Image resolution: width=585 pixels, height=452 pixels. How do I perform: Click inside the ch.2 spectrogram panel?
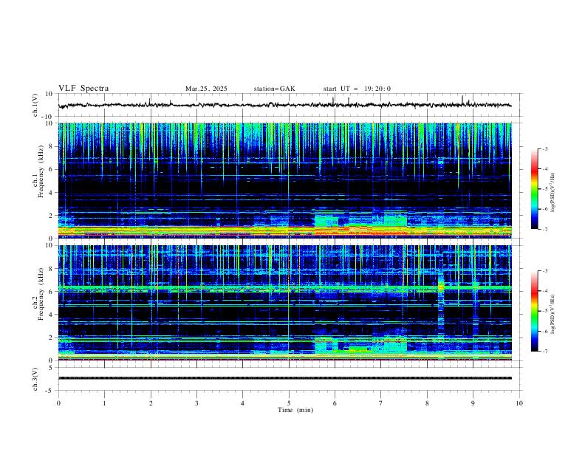[x=285, y=303]
